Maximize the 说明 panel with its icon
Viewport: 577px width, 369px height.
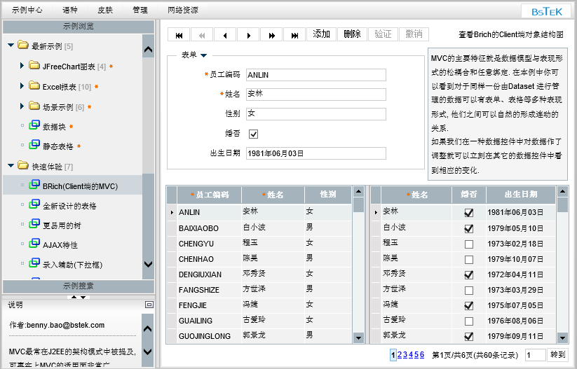[x=149, y=305]
